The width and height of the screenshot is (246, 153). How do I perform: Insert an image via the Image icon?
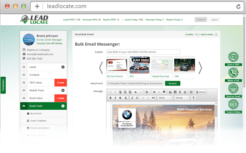click(170, 92)
